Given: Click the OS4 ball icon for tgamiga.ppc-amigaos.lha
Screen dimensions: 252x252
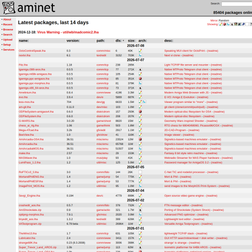Looking at the screenshot, I should [x=140, y=79].
